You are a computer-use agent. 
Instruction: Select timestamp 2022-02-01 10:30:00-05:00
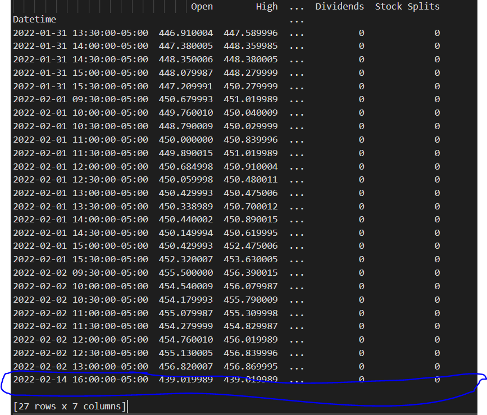(x=81, y=126)
